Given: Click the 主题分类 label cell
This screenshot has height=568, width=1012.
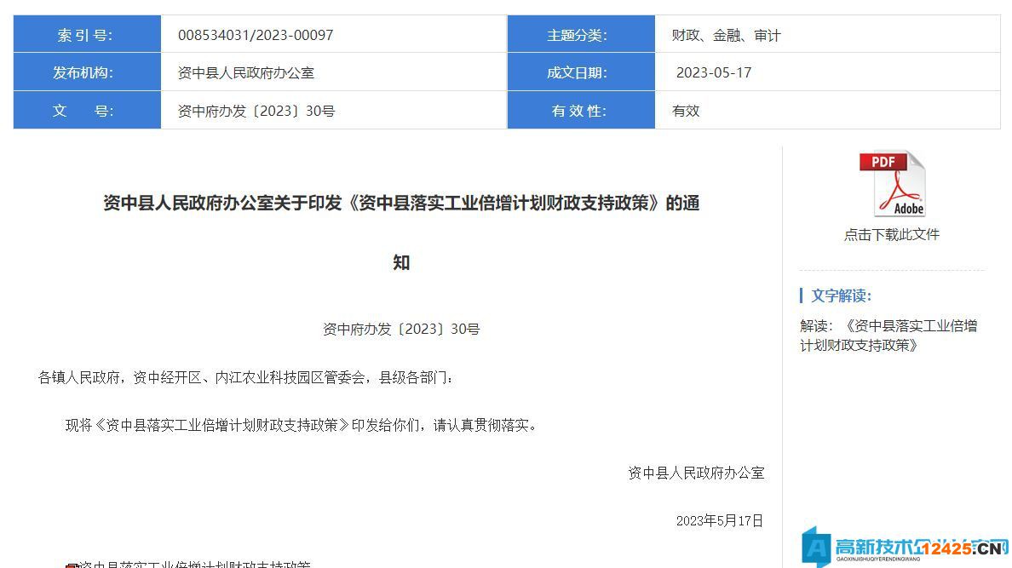Looking at the screenshot, I should coord(581,34).
